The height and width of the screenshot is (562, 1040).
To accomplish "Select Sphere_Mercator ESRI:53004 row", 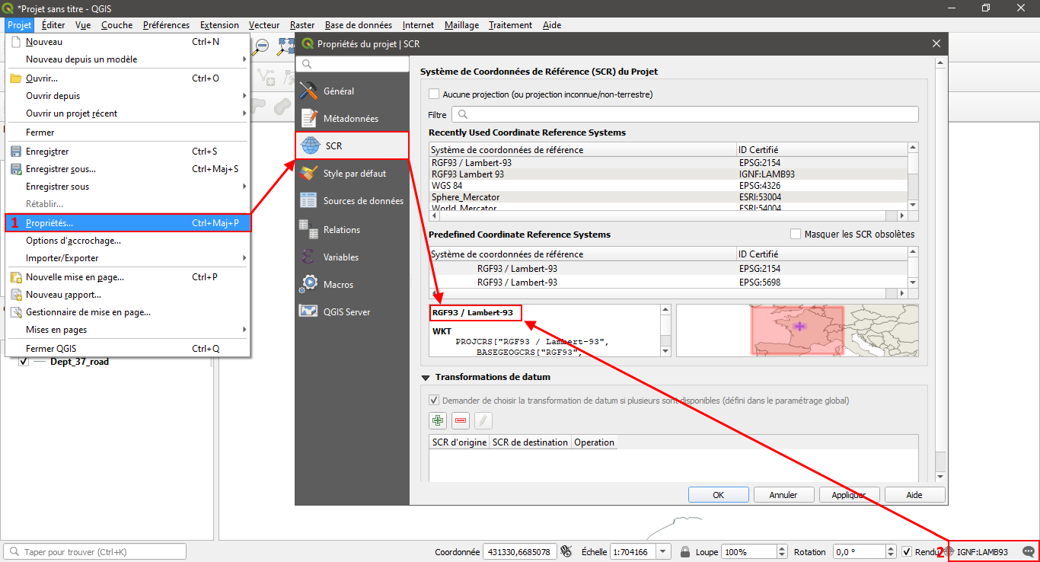I will (x=668, y=196).
